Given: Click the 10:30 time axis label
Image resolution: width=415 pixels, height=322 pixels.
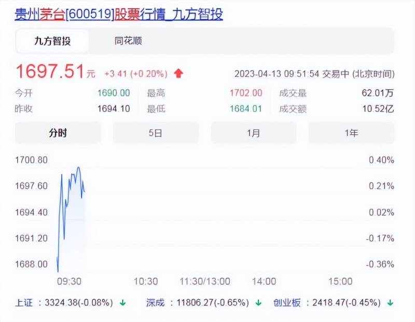Looking at the screenshot, I should [x=146, y=281].
